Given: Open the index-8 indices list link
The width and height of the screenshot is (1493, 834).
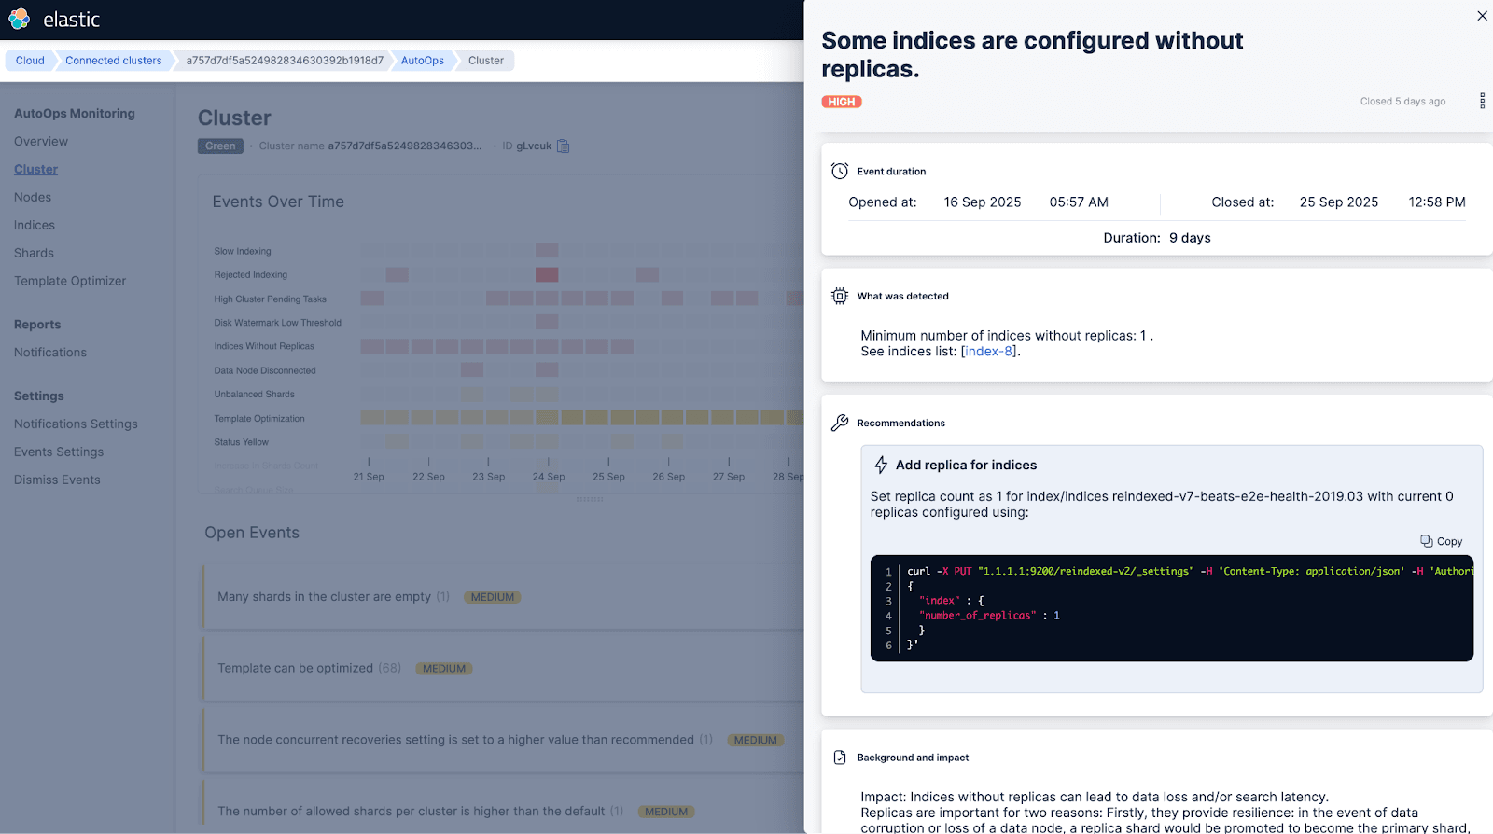Looking at the screenshot, I should tap(989, 352).
